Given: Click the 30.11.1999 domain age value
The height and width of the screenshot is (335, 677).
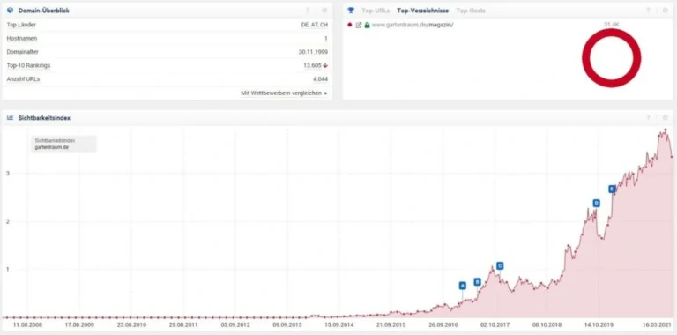Looking at the screenshot, I should pos(313,52).
